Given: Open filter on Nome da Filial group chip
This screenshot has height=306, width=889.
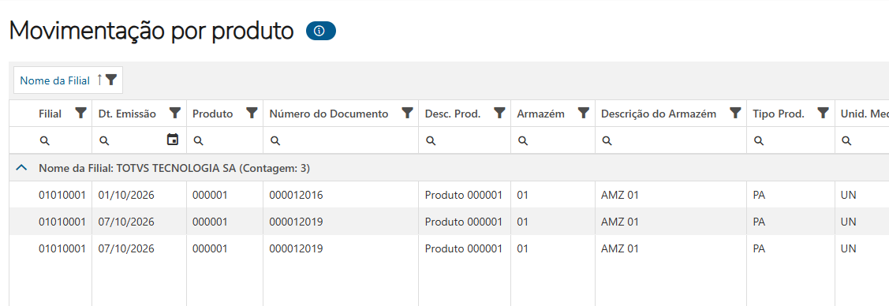Looking at the screenshot, I should tap(111, 80).
